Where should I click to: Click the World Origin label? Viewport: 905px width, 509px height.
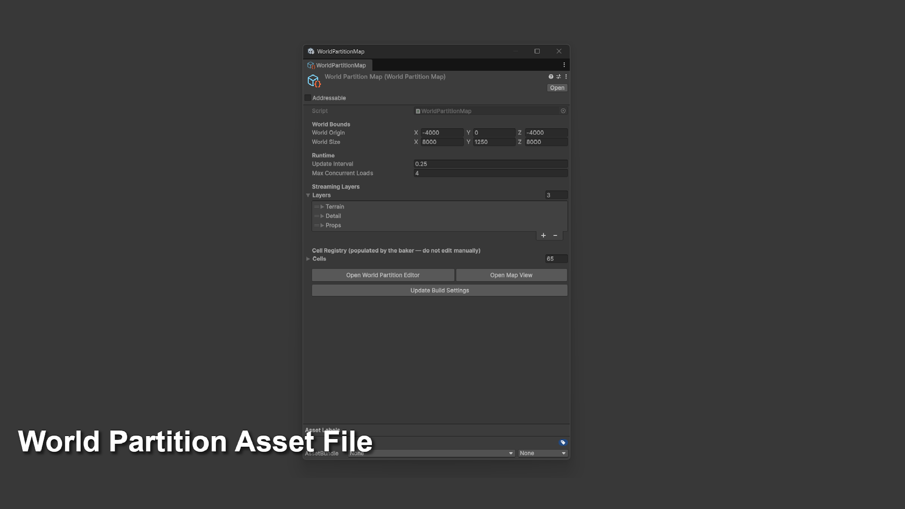[x=328, y=133]
